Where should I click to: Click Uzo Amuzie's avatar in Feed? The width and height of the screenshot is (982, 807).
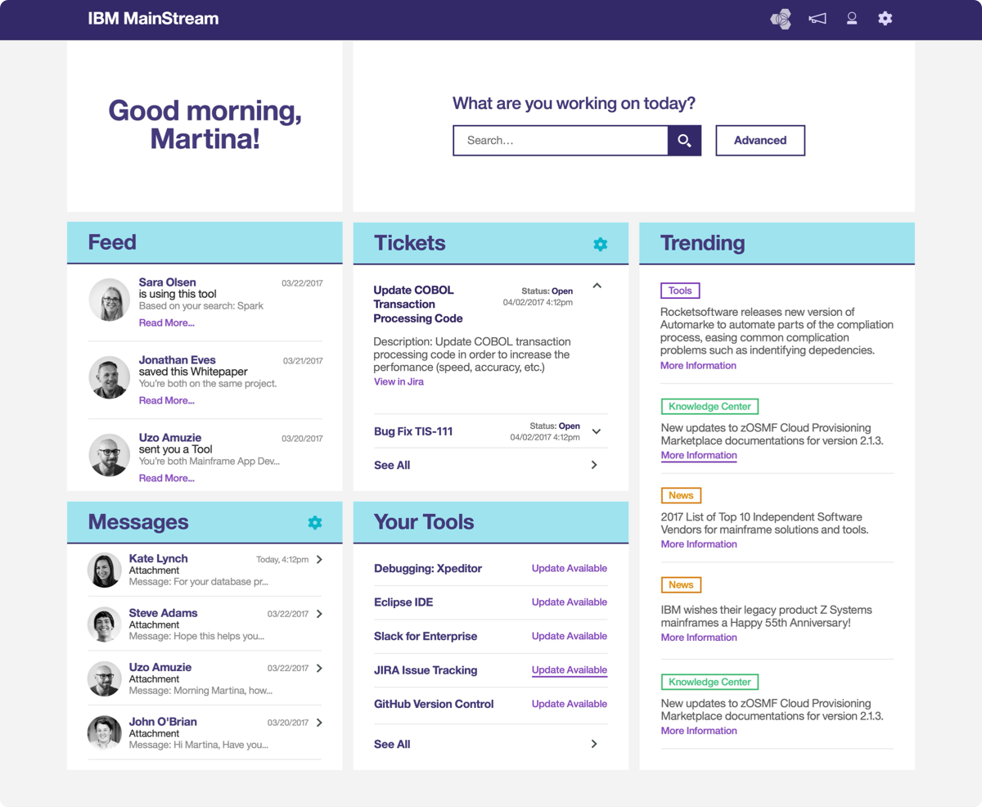[x=109, y=455]
